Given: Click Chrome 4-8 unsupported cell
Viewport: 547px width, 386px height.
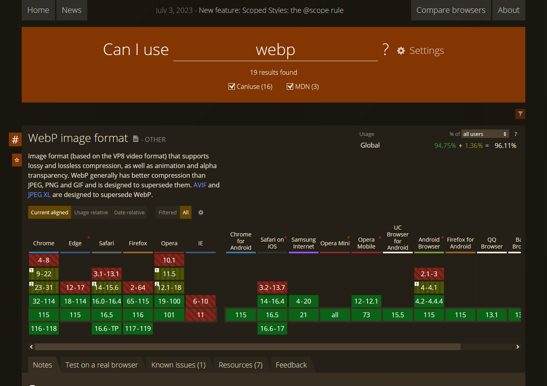Looking at the screenshot, I should click(x=44, y=260).
